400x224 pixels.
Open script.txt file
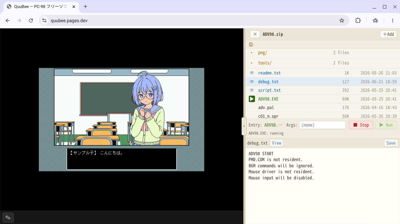[269, 90]
